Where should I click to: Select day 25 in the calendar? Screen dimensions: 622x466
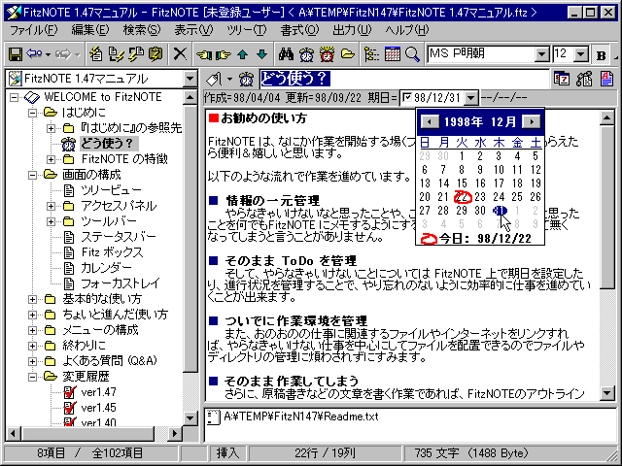[517, 196]
